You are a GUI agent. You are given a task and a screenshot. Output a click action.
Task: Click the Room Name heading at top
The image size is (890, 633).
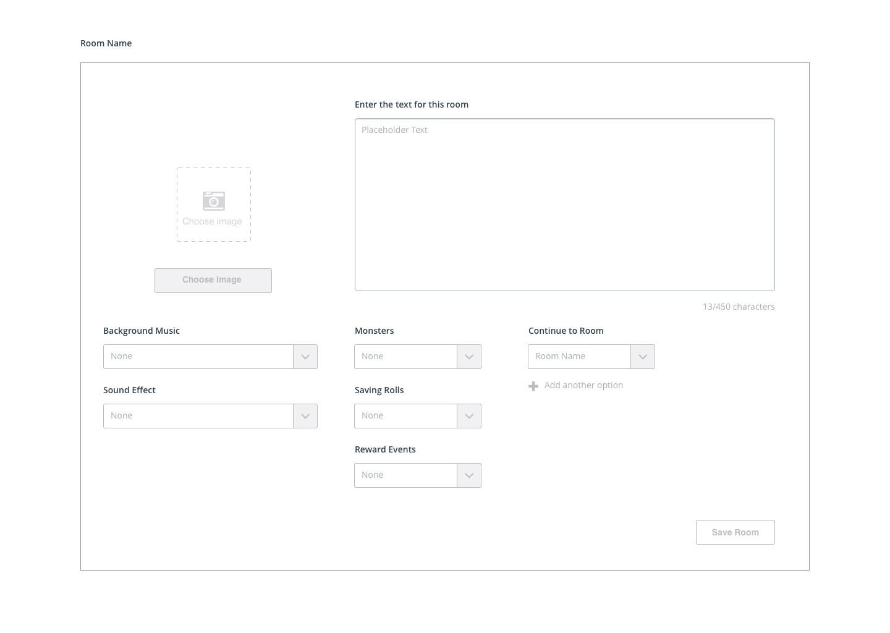coord(106,43)
